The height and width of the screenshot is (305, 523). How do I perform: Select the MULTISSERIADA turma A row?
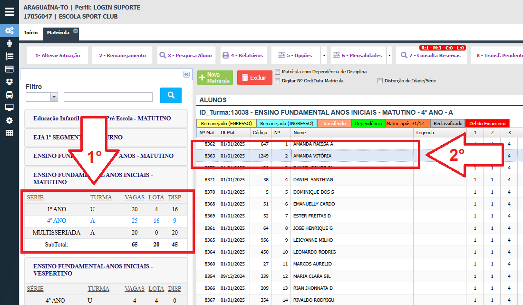pyautogui.click(x=106, y=233)
